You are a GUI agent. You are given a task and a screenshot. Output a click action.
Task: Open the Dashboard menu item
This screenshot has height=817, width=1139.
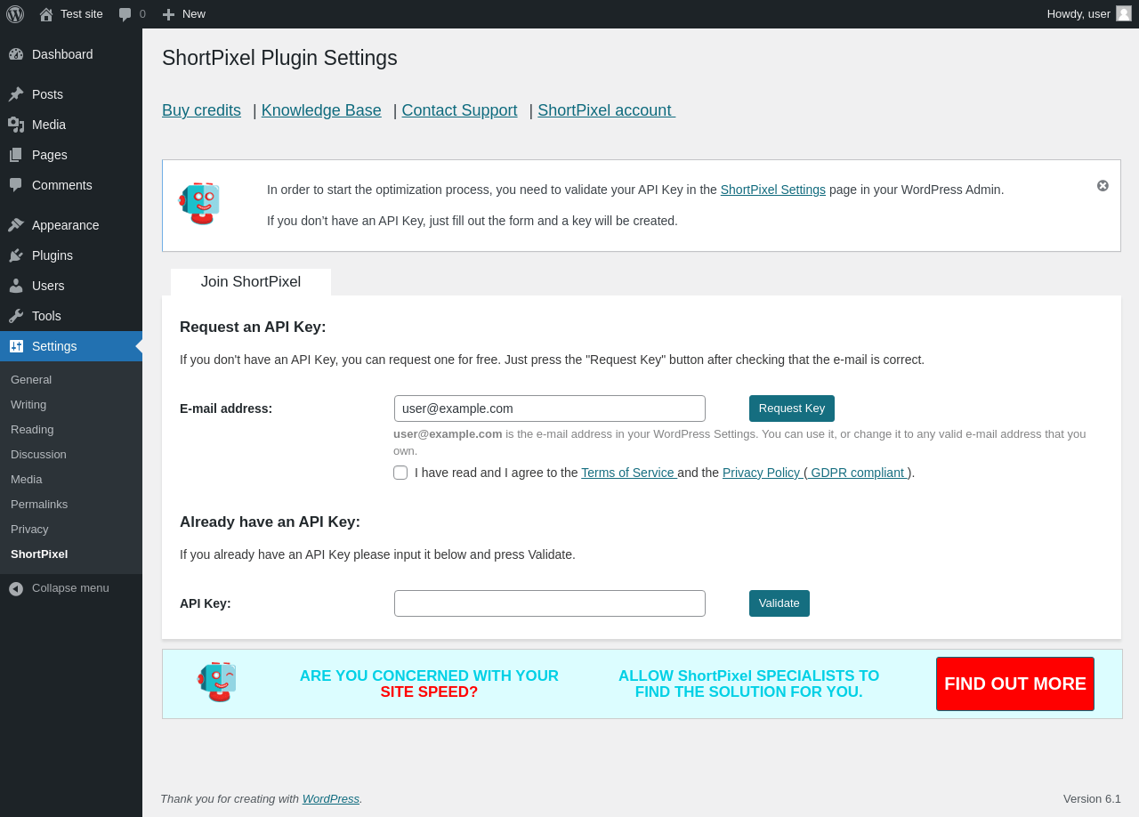(71, 54)
